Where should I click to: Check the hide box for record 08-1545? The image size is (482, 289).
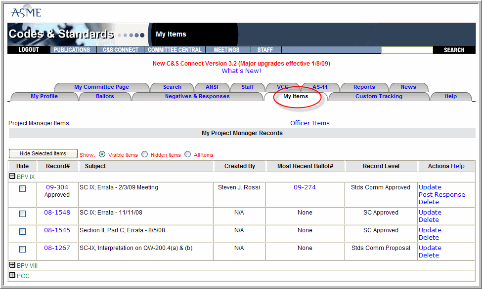pos(22,232)
